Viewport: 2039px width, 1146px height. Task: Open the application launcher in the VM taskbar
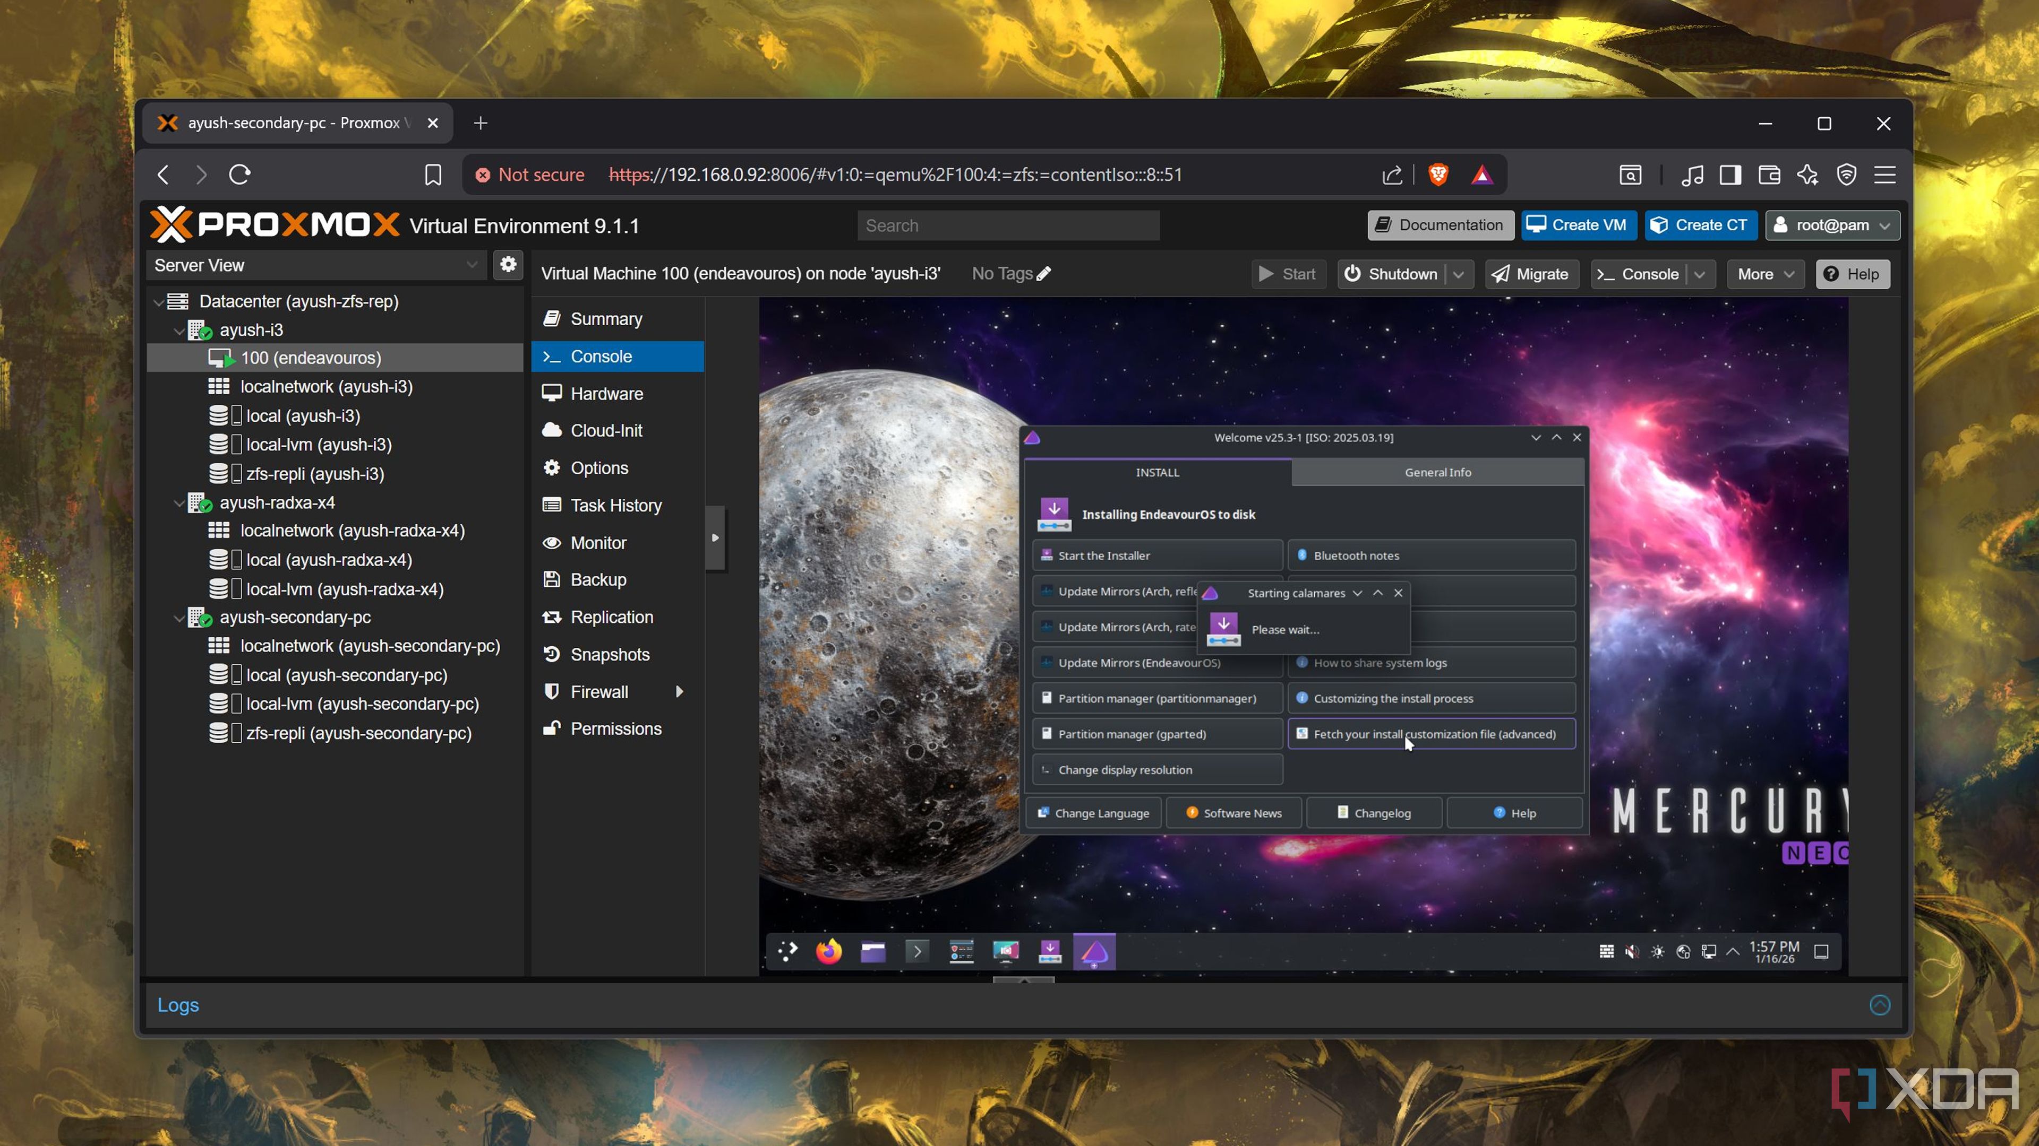pyautogui.click(x=787, y=951)
